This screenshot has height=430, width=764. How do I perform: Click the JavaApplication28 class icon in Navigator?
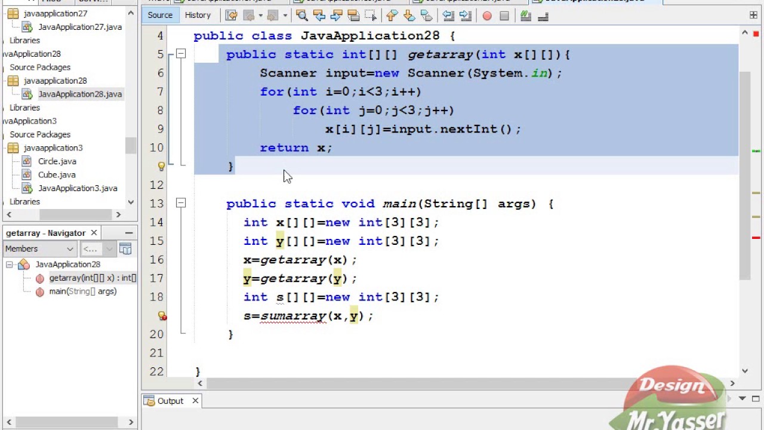[x=24, y=264]
